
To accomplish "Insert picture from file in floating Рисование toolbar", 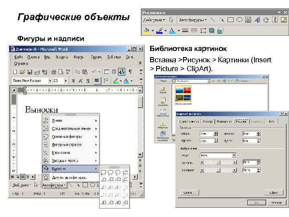I will coord(284,20).
